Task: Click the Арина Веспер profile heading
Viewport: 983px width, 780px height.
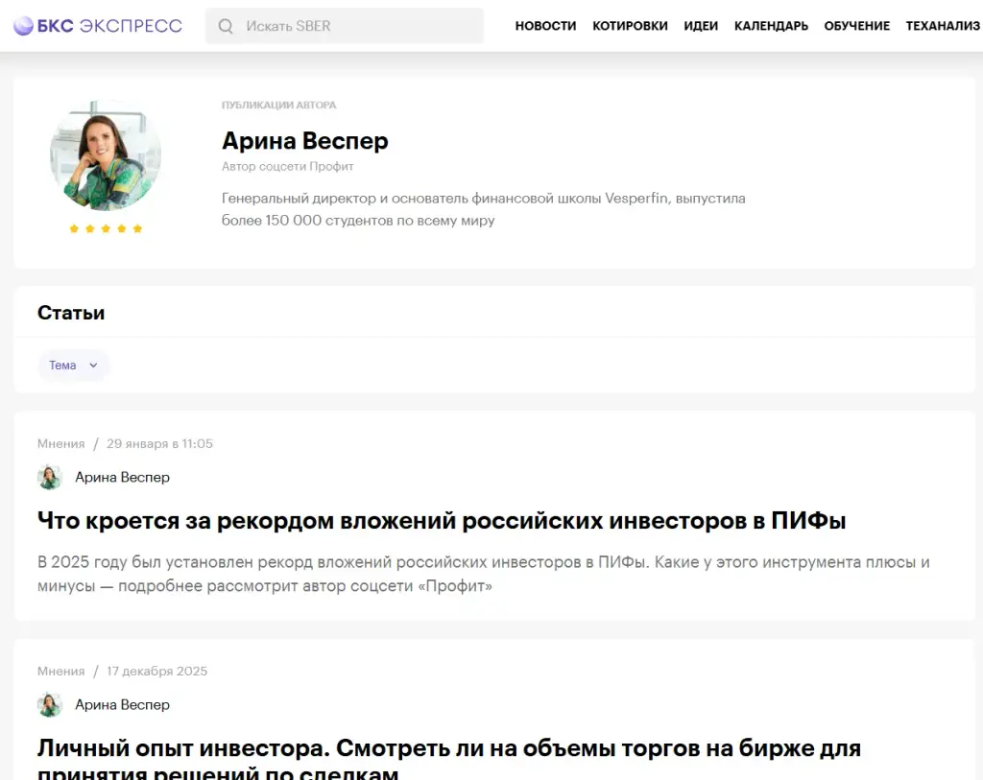Action: coord(304,141)
